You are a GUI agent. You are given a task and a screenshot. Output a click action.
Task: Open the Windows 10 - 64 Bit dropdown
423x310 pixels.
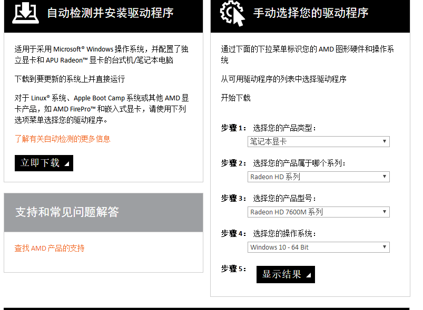pyautogui.click(x=318, y=247)
